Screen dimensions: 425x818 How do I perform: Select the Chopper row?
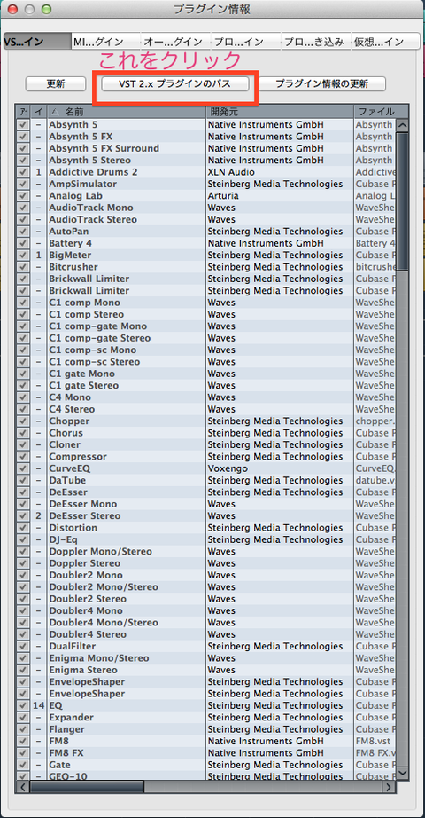(x=207, y=421)
